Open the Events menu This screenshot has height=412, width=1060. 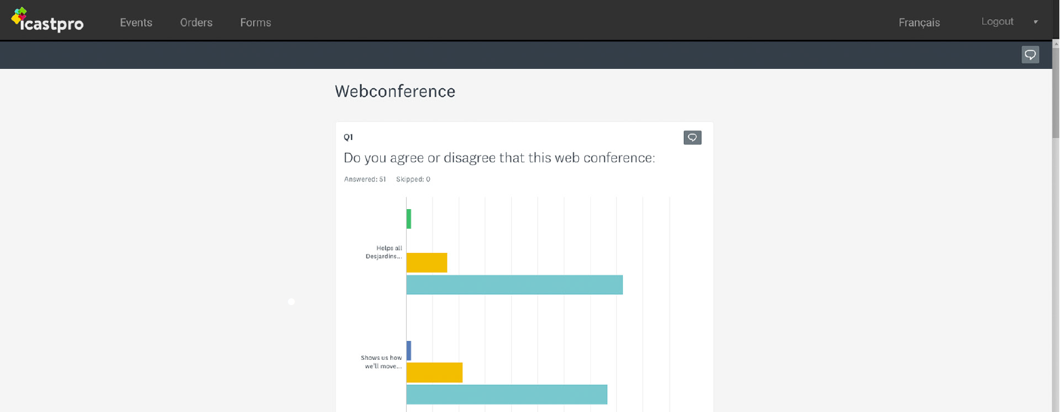point(136,22)
